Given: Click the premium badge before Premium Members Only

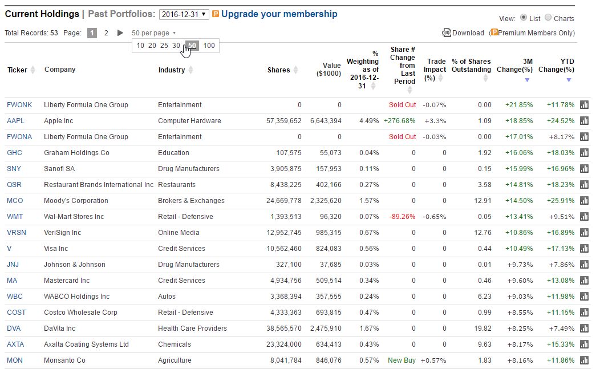Looking at the screenshot, I should (494, 33).
